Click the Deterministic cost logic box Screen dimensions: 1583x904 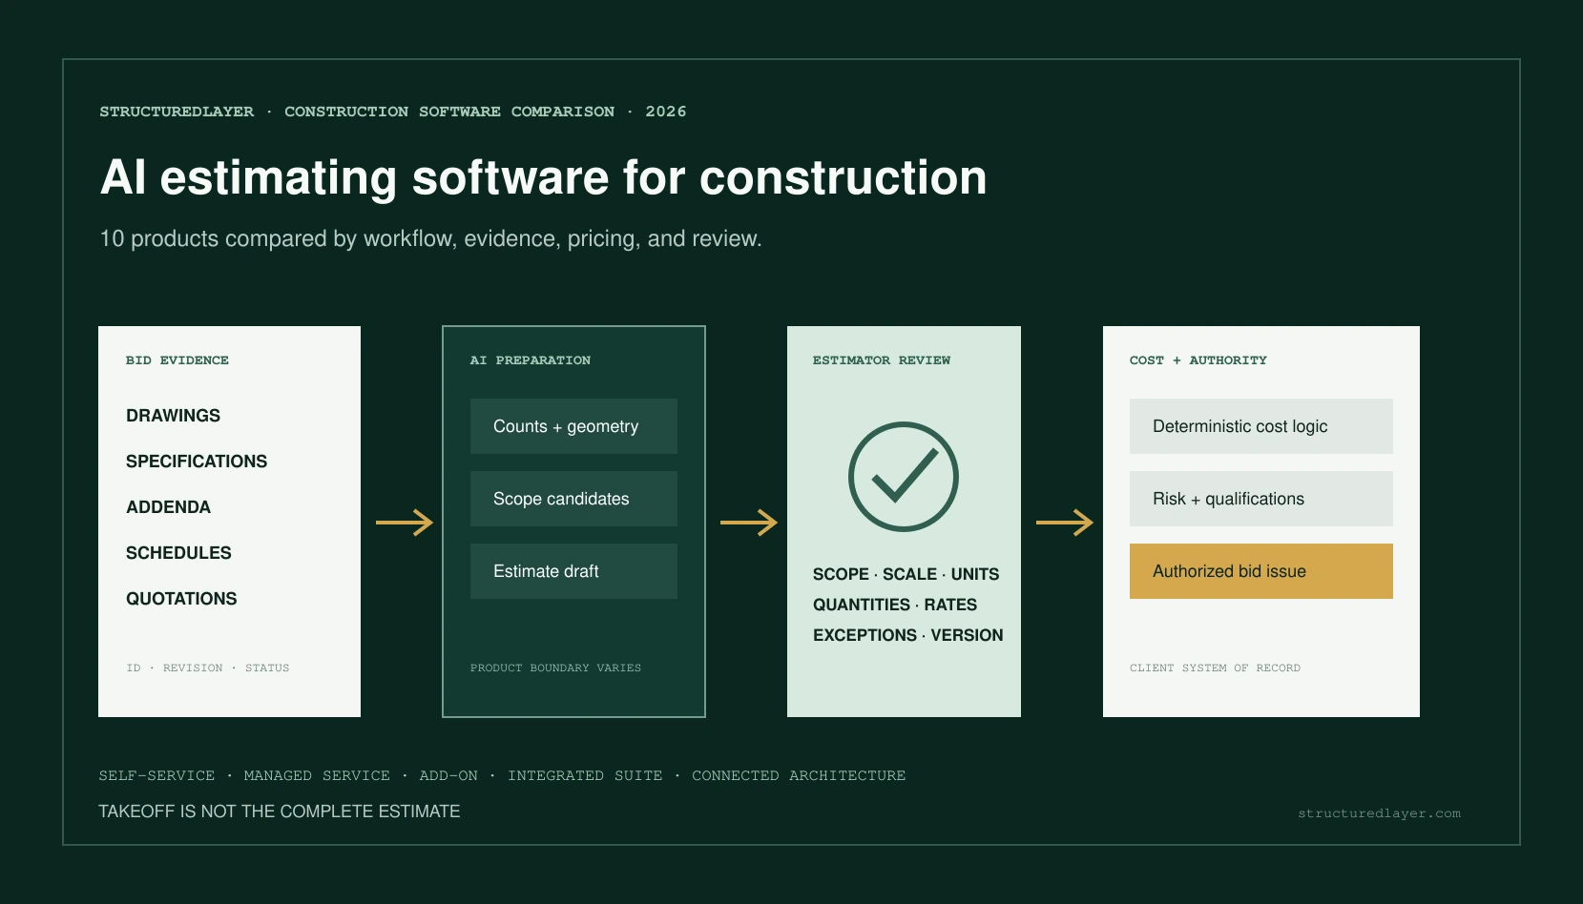tap(1260, 426)
